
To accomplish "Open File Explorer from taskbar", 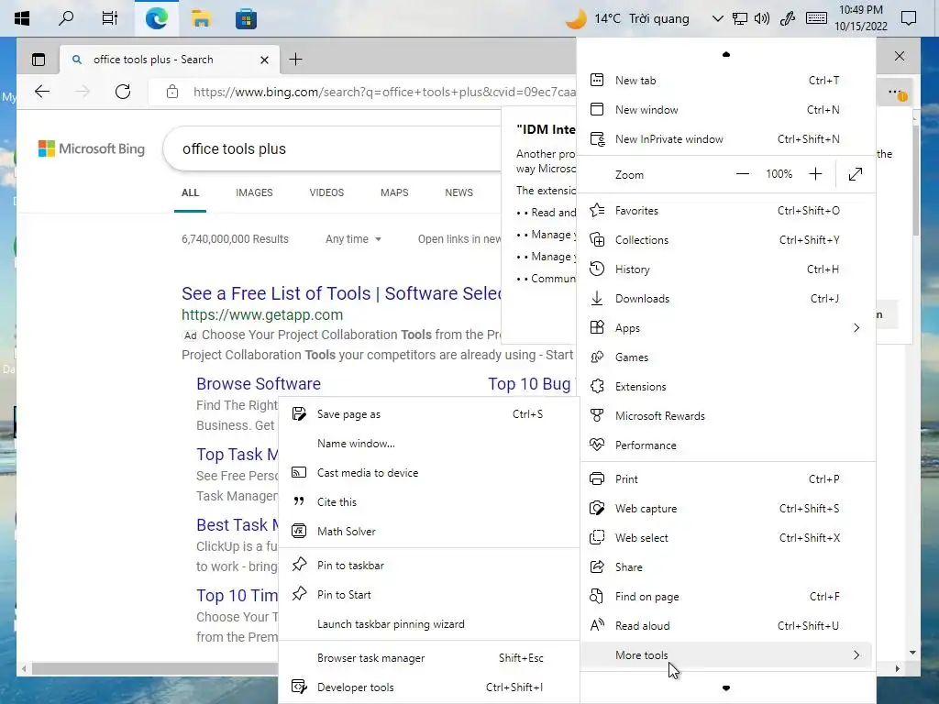I will 201,18.
